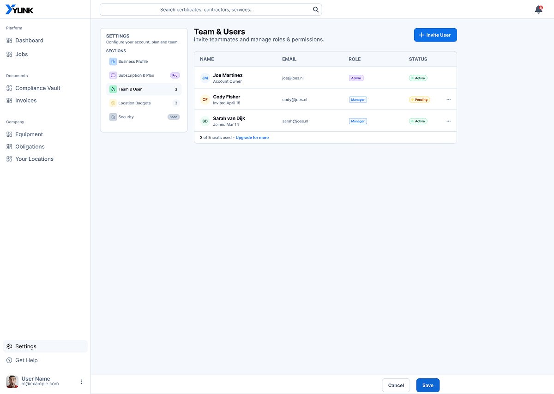The height and width of the screenshot is (394, 554).
Task: Open Get Help
Action: pos(26,360)
